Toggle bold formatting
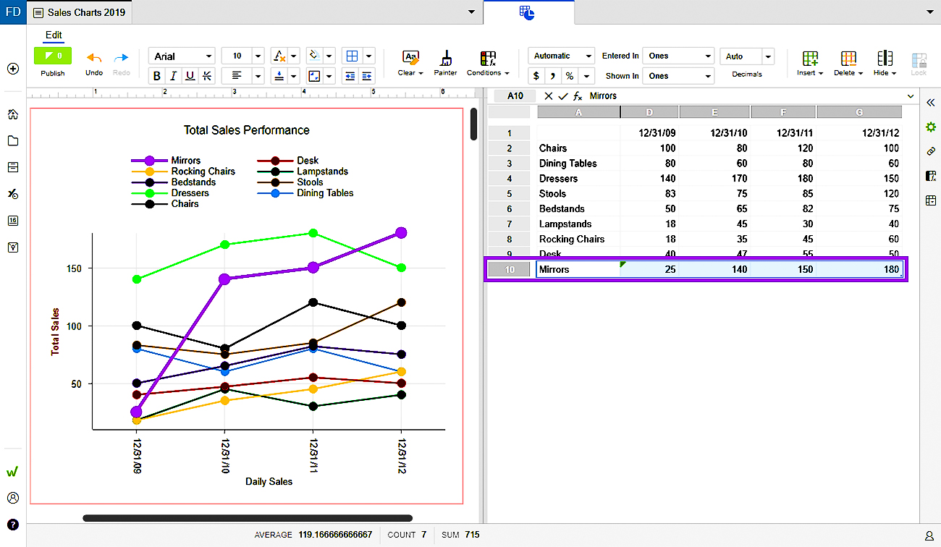This screenshot has width=941, height=547. (x=157, y=76)
